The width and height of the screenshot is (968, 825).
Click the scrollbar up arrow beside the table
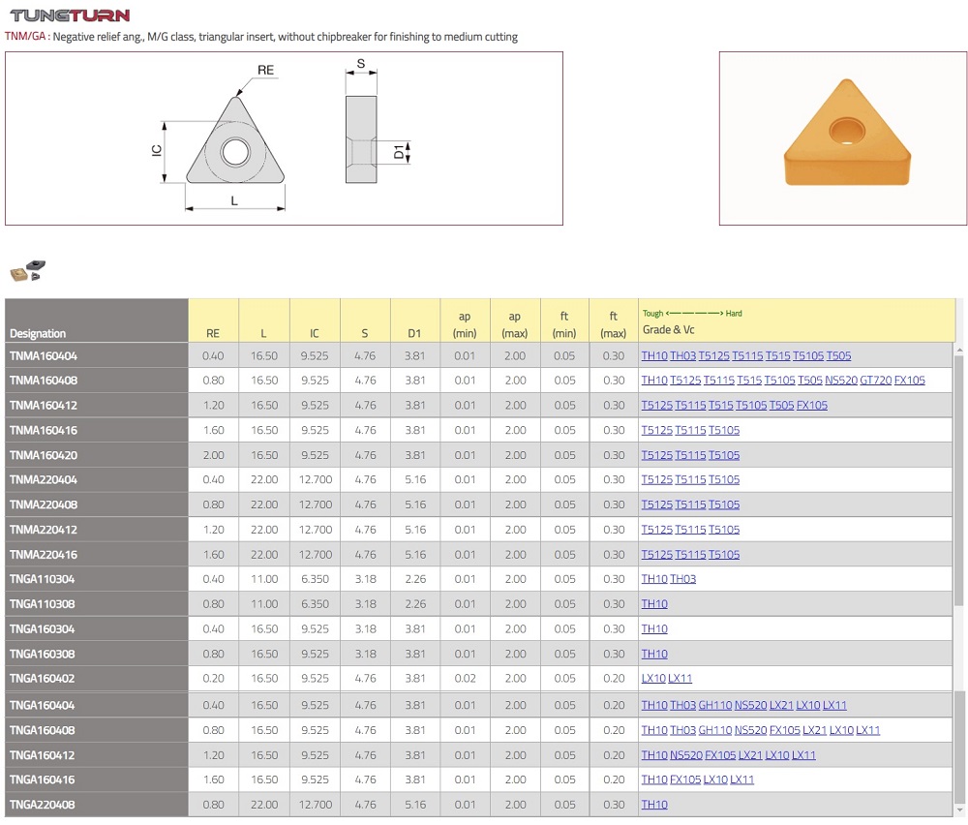pyautogui.click(x=959, y=351)
